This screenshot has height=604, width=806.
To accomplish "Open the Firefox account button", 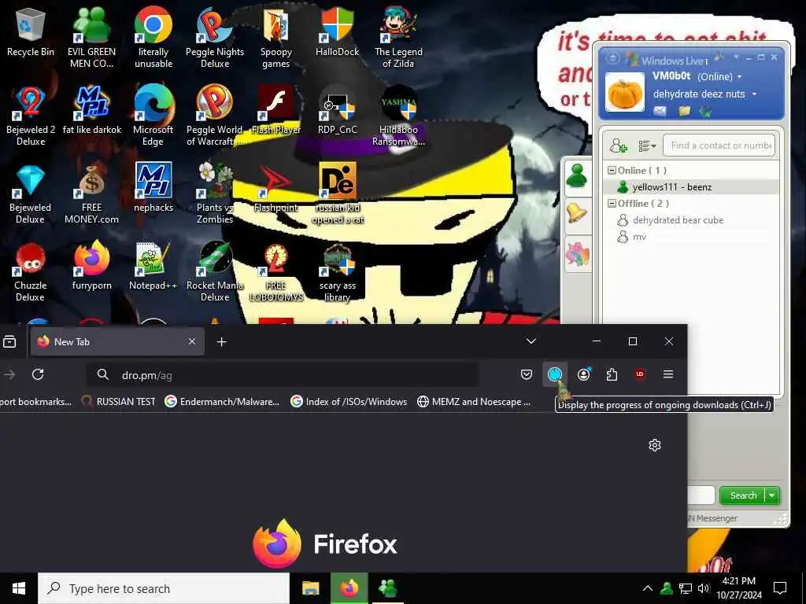I will 583,374.
